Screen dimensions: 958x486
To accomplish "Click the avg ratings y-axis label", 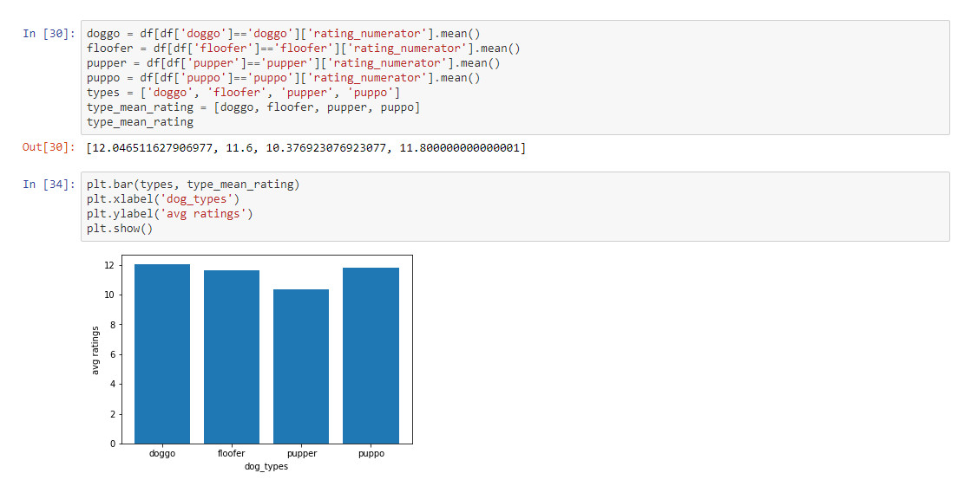I will pos(95,349).
